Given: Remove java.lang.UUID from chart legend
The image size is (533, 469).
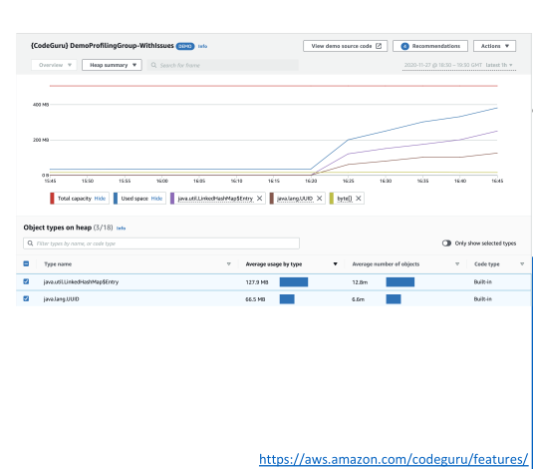Looking at the screenshot, I should [x=319, y=199].
